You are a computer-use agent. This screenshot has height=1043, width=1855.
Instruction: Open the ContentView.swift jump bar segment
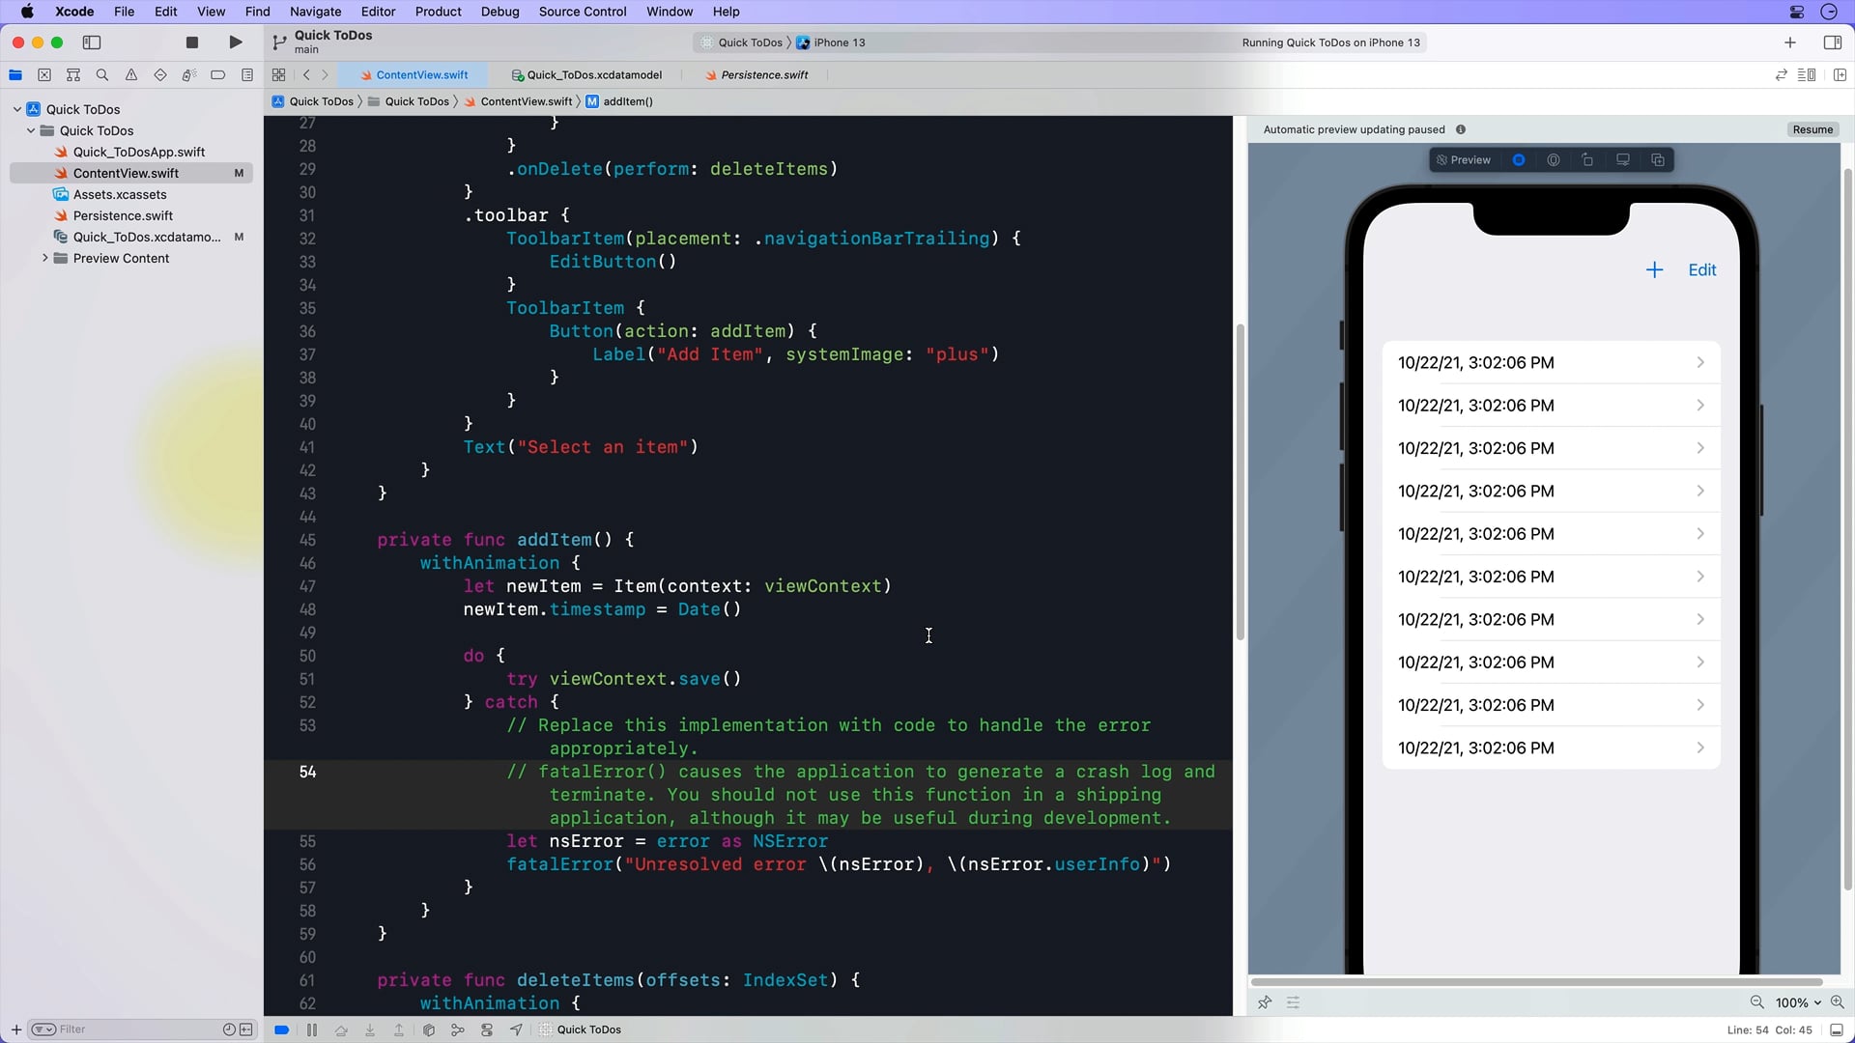pos(519,101)
